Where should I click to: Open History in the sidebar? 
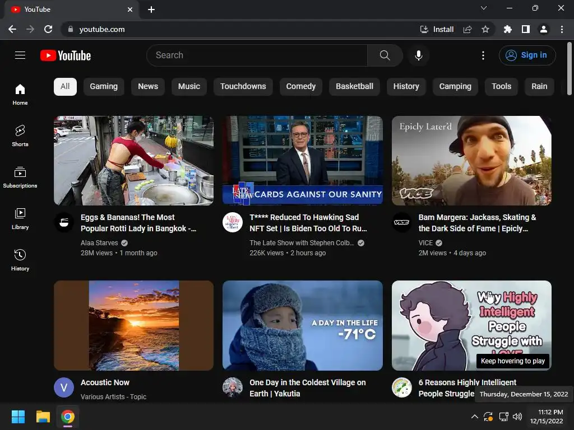point(20,260)
